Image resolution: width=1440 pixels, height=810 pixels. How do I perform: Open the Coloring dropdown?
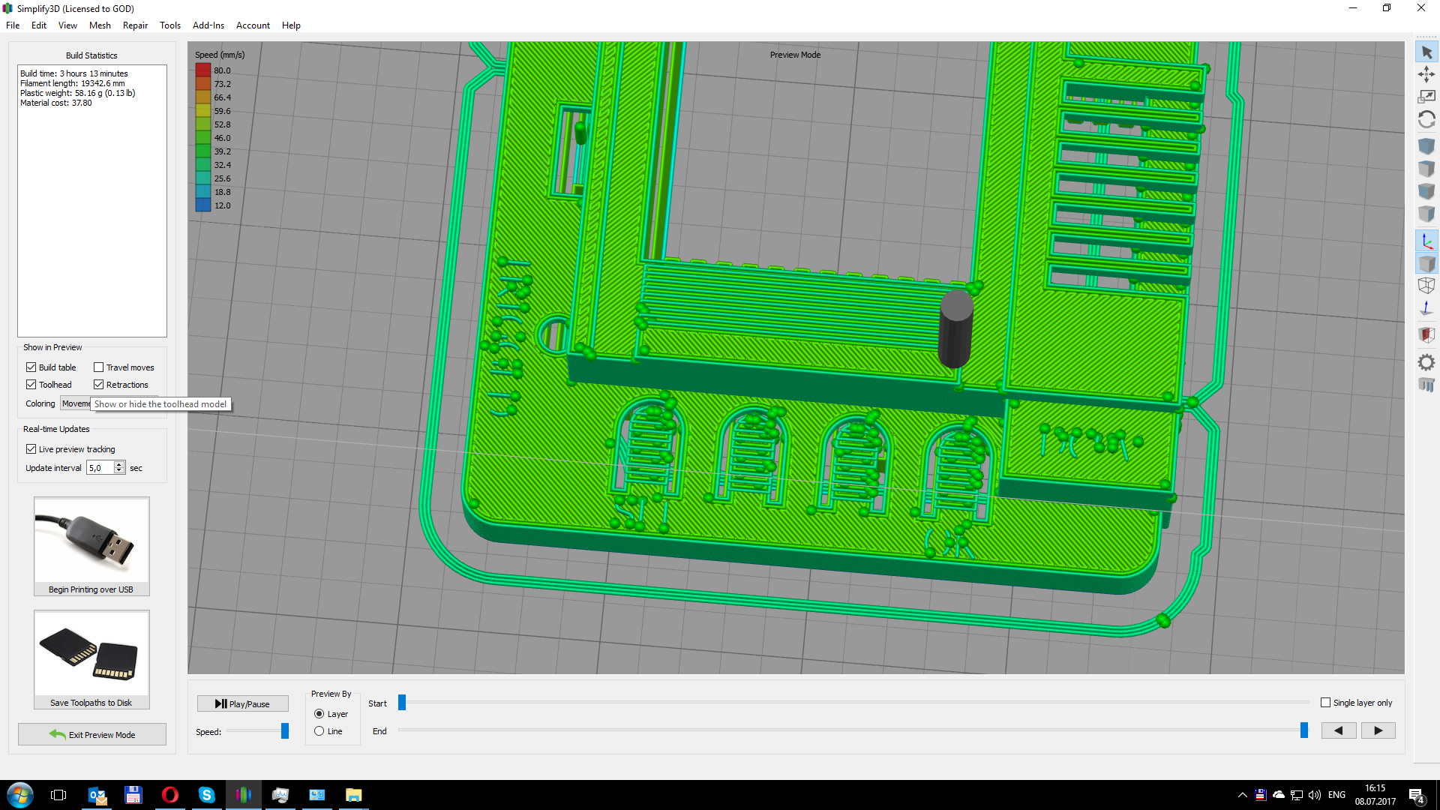click(75, 403)
